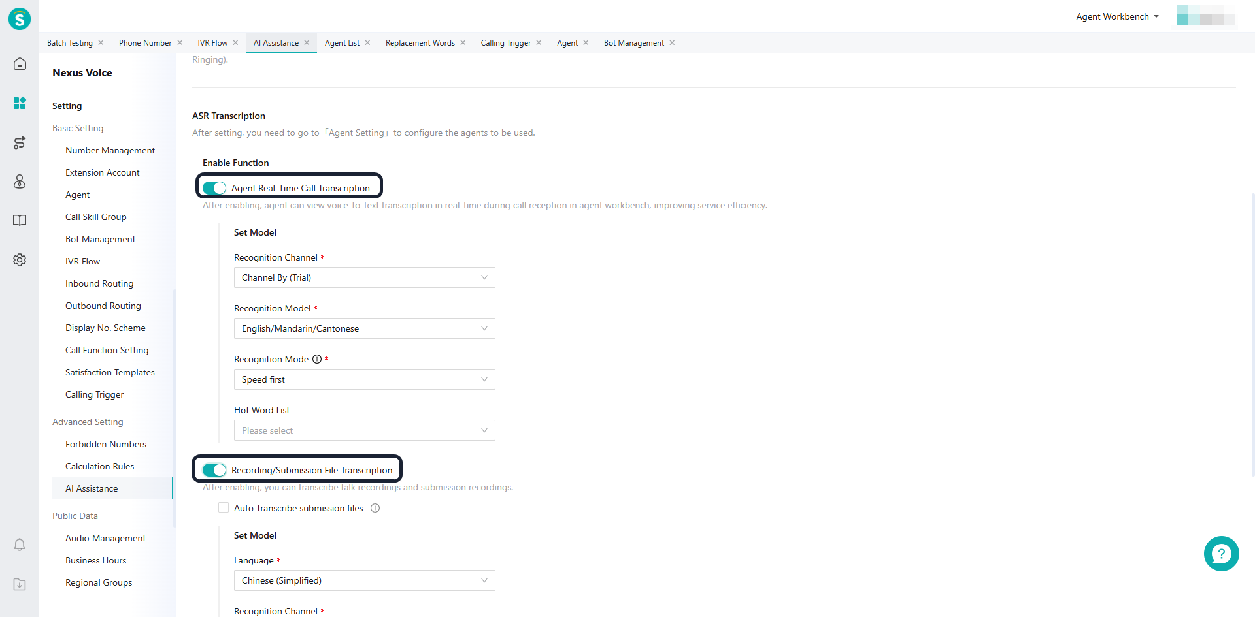Close the Agent List tab
This screenshot has height=617, width=1255.
[367, 43]
